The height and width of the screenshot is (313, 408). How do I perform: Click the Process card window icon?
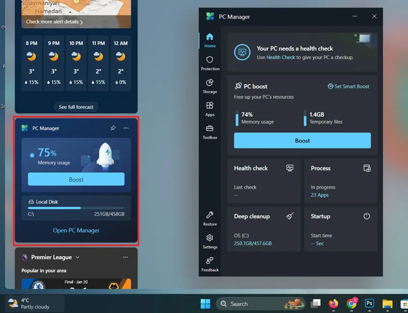[367, 168]
